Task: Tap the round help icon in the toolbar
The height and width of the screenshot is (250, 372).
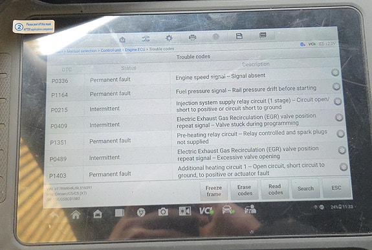Action: pos(215,36)
